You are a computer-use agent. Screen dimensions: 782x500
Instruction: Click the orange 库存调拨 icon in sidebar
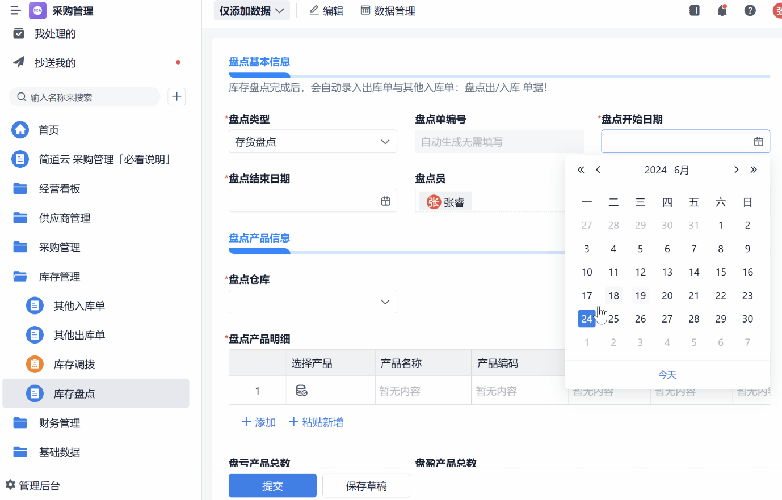pyautogui.click(x=35, y=364)
